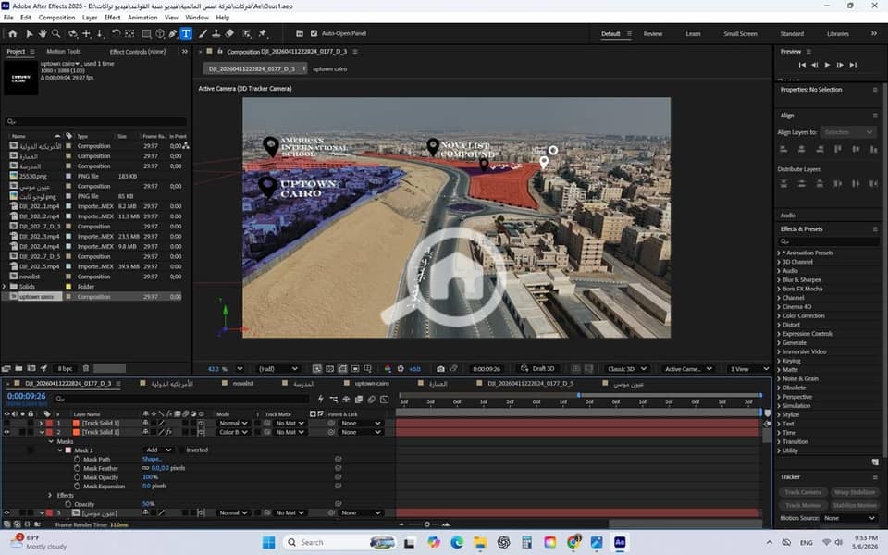Select the Solids folder in Project
The image size is (888, 555).
click(x=27, y=287)
